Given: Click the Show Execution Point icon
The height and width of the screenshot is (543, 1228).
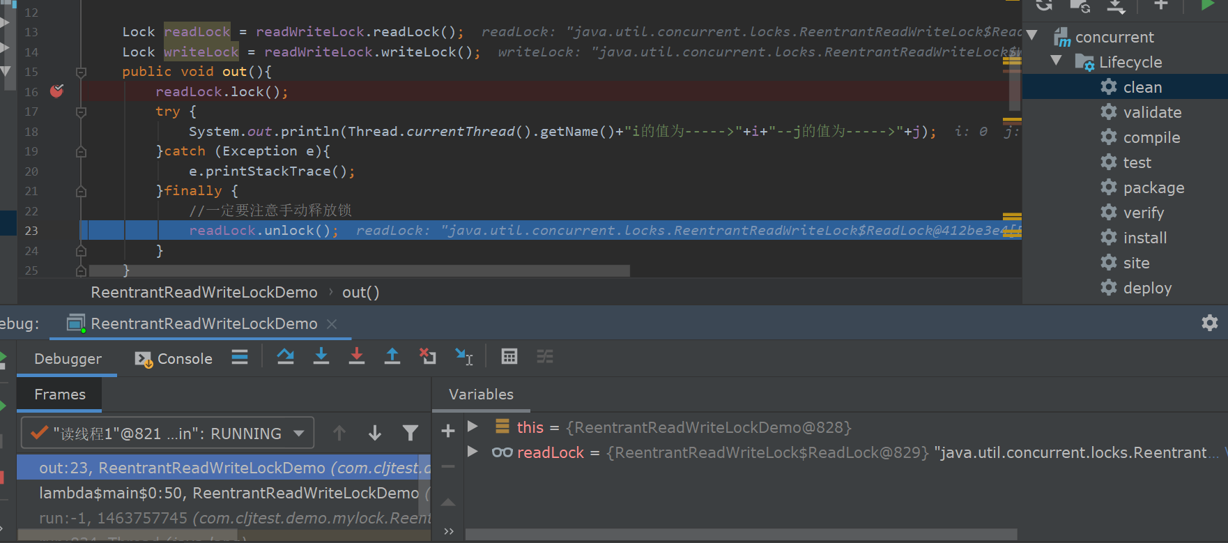Looking at the screenshot, I should tap(240, 357).
